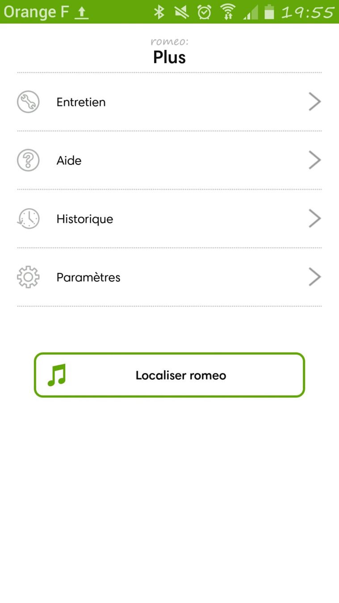Open Aide using the right chevron
339x603 pixels.
314,160
